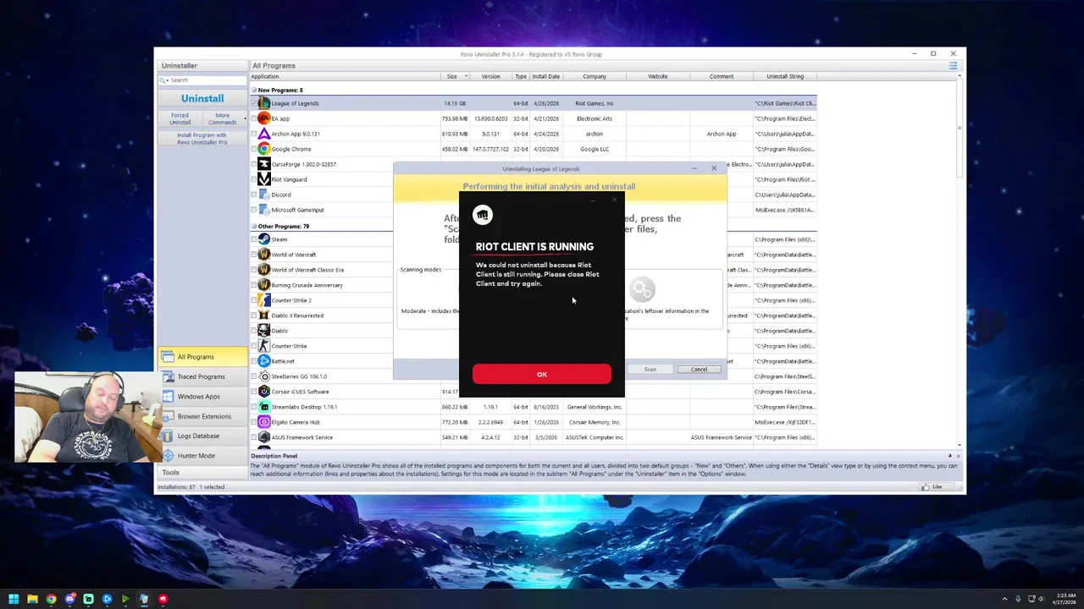Open the search options dropdown arrow
This screenshot has width=1084, height=609.
pos(167,80)
